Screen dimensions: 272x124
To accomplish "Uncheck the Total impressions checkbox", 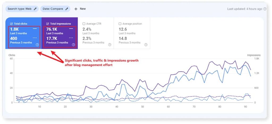I will 48,24.
